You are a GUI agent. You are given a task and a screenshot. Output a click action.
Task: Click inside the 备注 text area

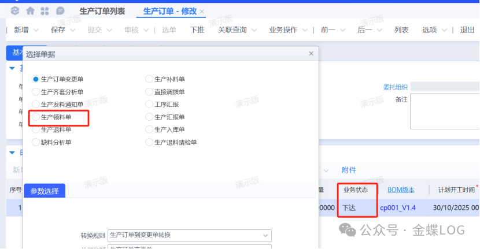coord(444,111)
